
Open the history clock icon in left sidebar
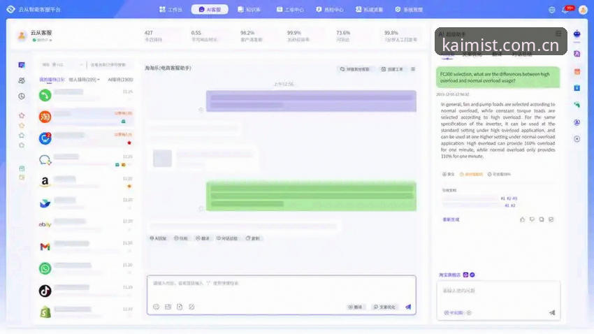pos(22,96)
